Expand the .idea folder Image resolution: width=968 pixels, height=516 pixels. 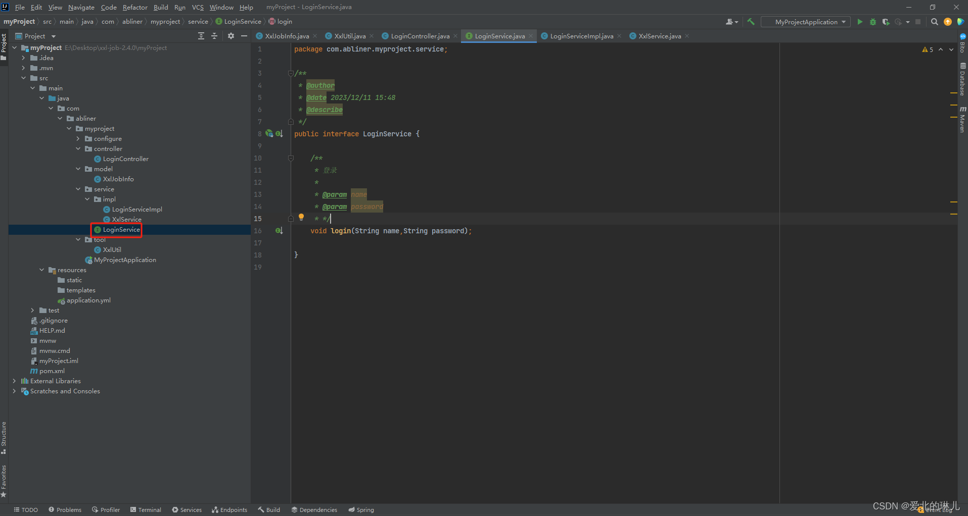point(23,58)
